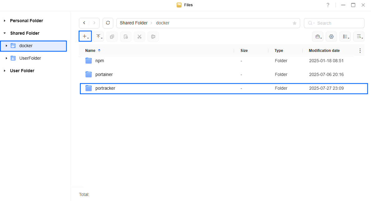The height and width of the screenshot is (201, 371).
Task: Collapse the Shared Folder tree node
Action: (4, 33)
